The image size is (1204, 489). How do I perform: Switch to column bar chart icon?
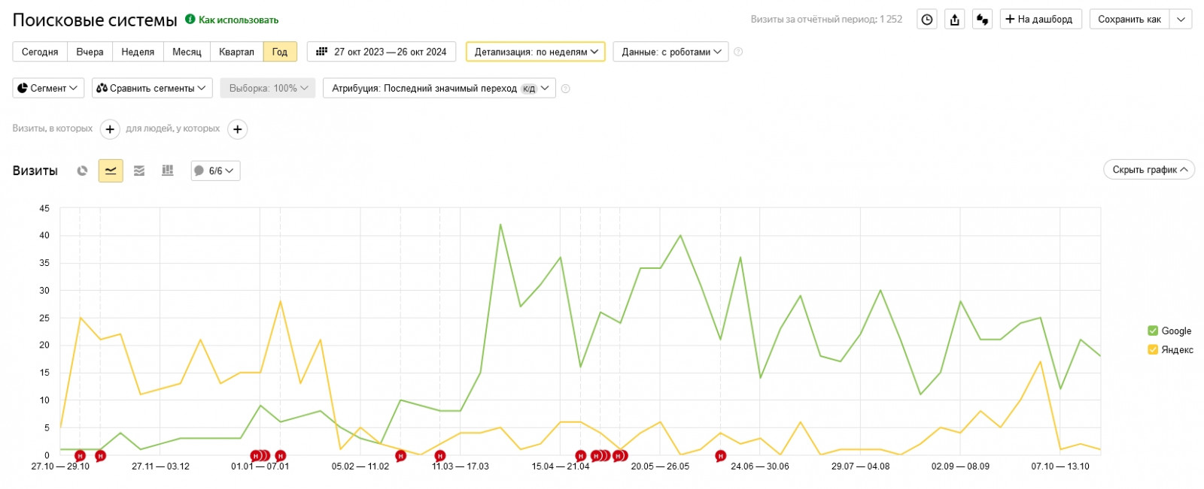coord(167,171)
